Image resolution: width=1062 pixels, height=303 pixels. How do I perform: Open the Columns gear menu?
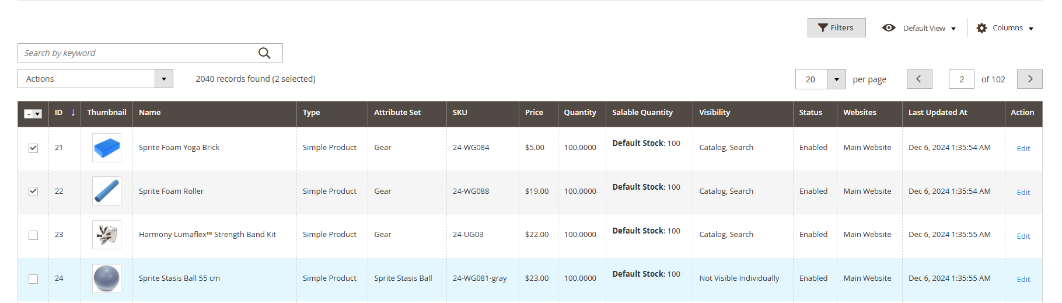click(x=1005, y=28)
